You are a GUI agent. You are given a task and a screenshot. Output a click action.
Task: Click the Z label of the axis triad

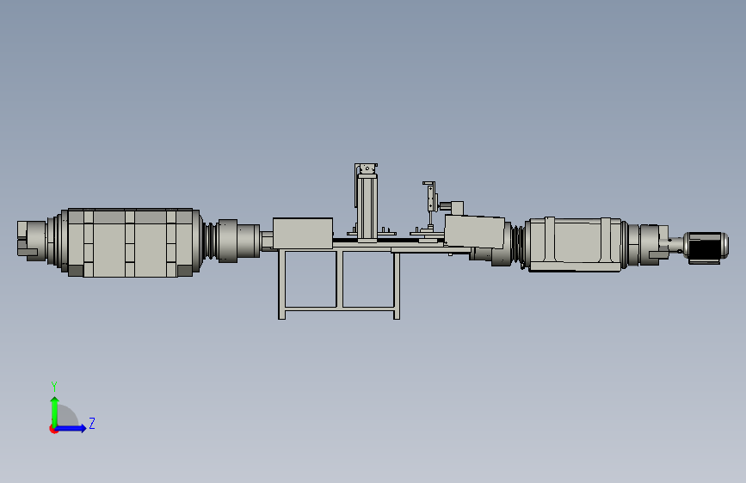pos(92,423)
